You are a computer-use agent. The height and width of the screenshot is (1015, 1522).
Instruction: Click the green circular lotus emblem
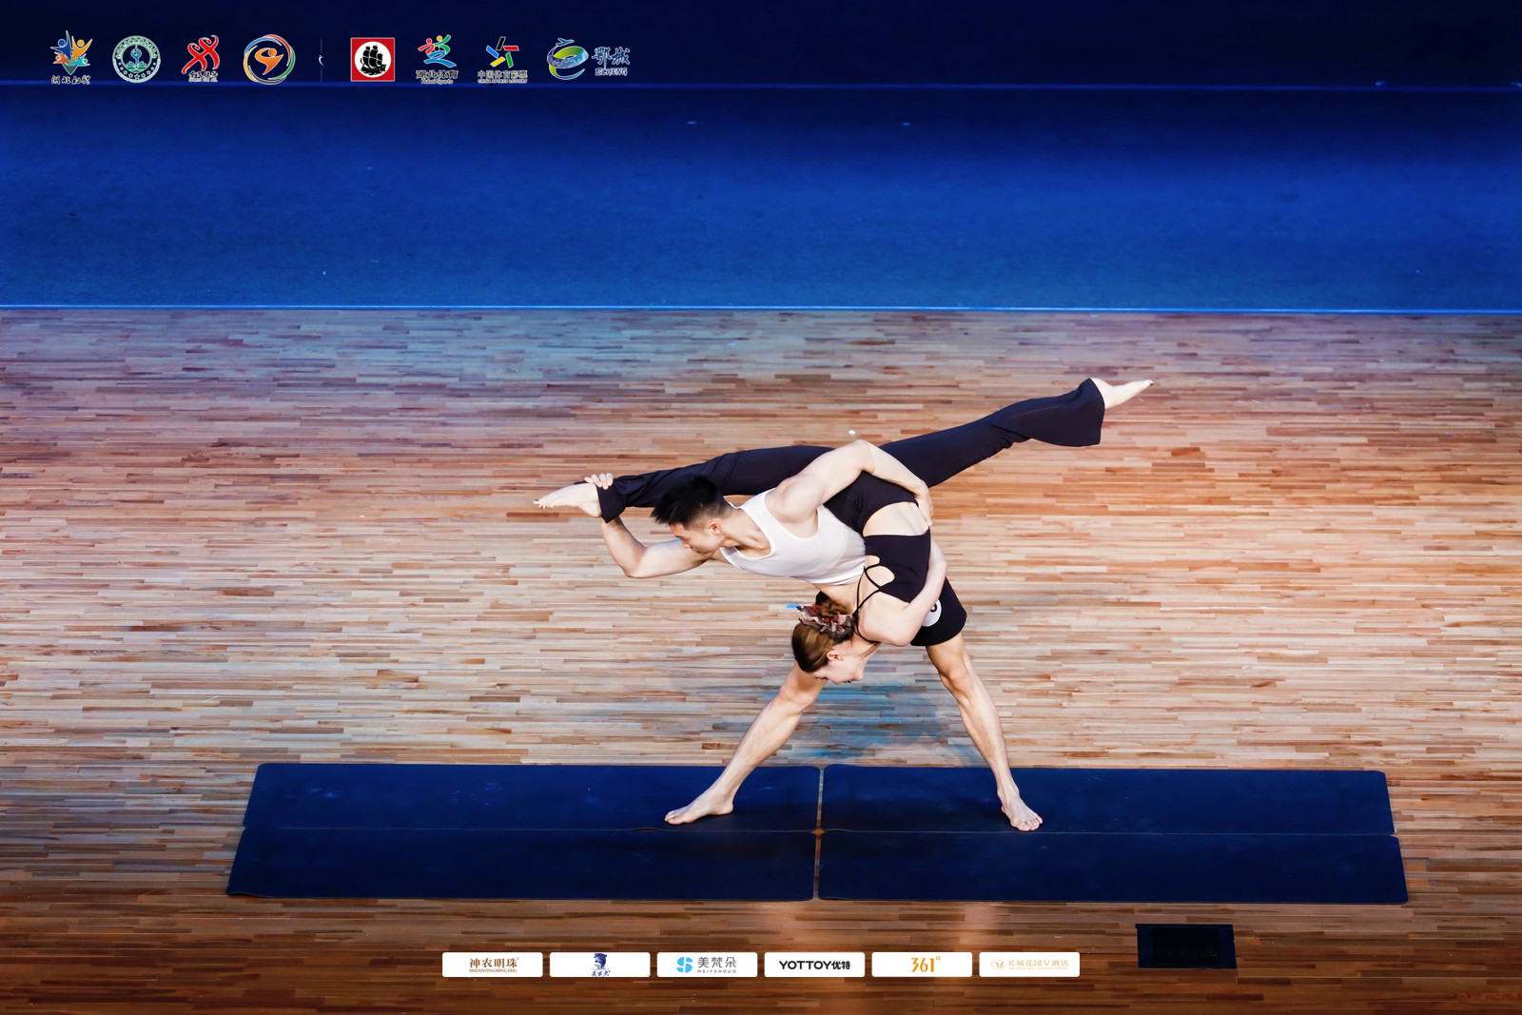tap(136, 59)
